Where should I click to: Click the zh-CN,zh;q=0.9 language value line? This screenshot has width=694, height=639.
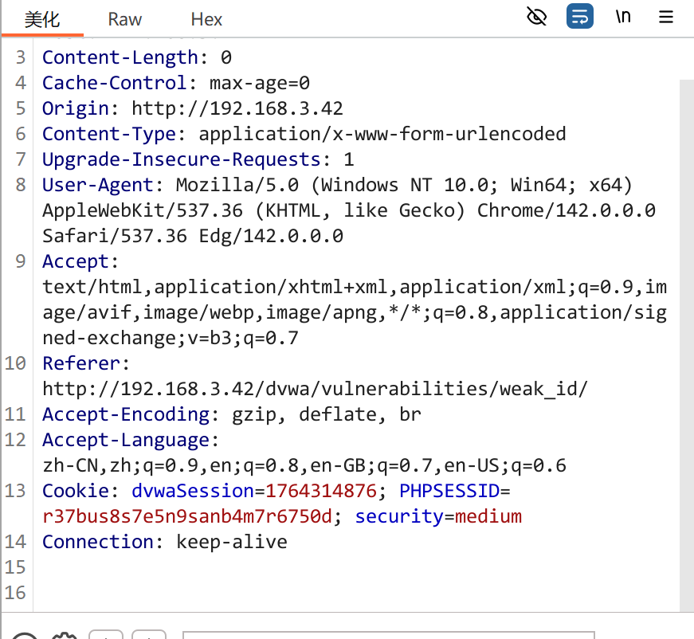(304, 465)
